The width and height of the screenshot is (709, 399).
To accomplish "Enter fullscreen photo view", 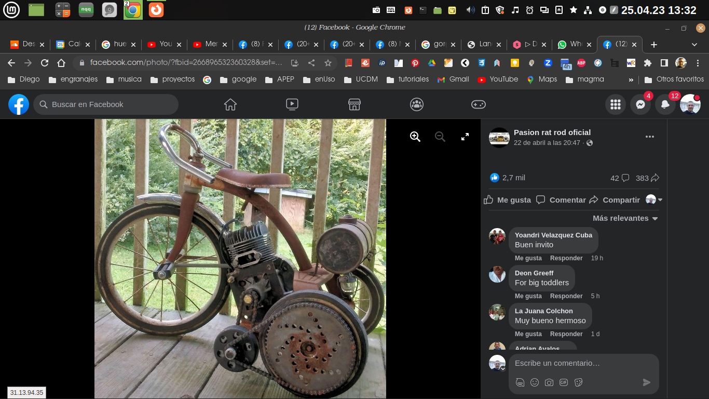I will point(465,137).
